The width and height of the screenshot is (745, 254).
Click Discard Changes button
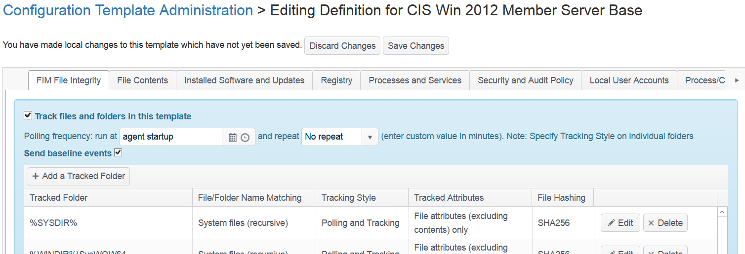point(342,46)
